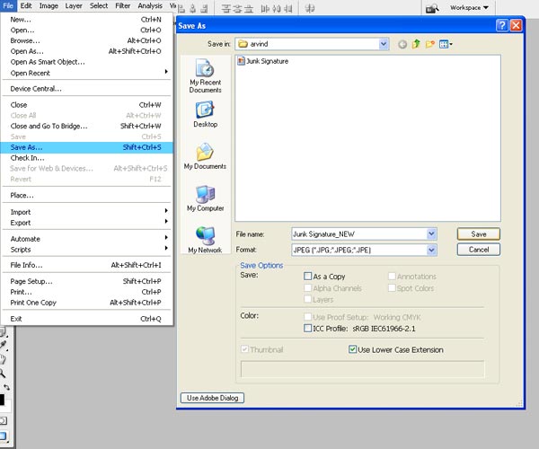
Task: Open My Recent Documents in places bar
Action: [x=205, y=76]
